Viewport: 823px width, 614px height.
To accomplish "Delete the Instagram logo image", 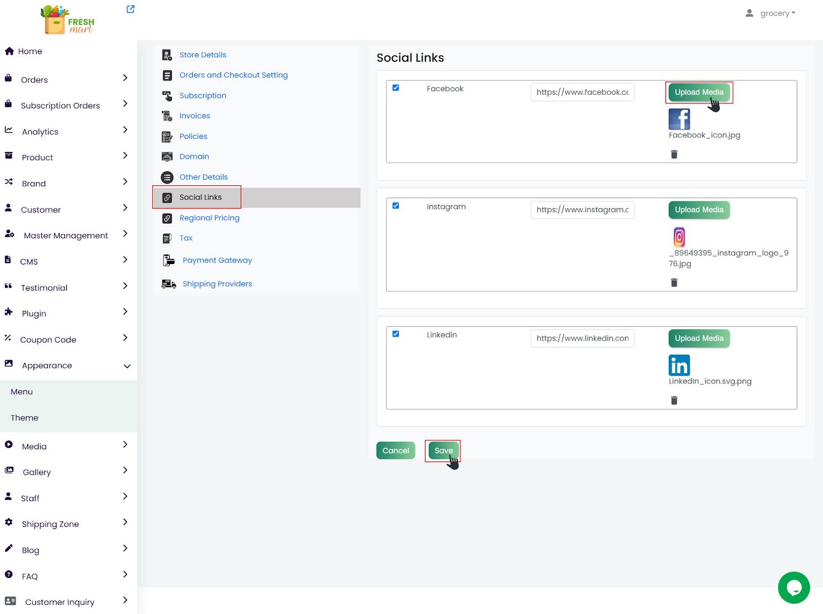I will coord(674,283).
